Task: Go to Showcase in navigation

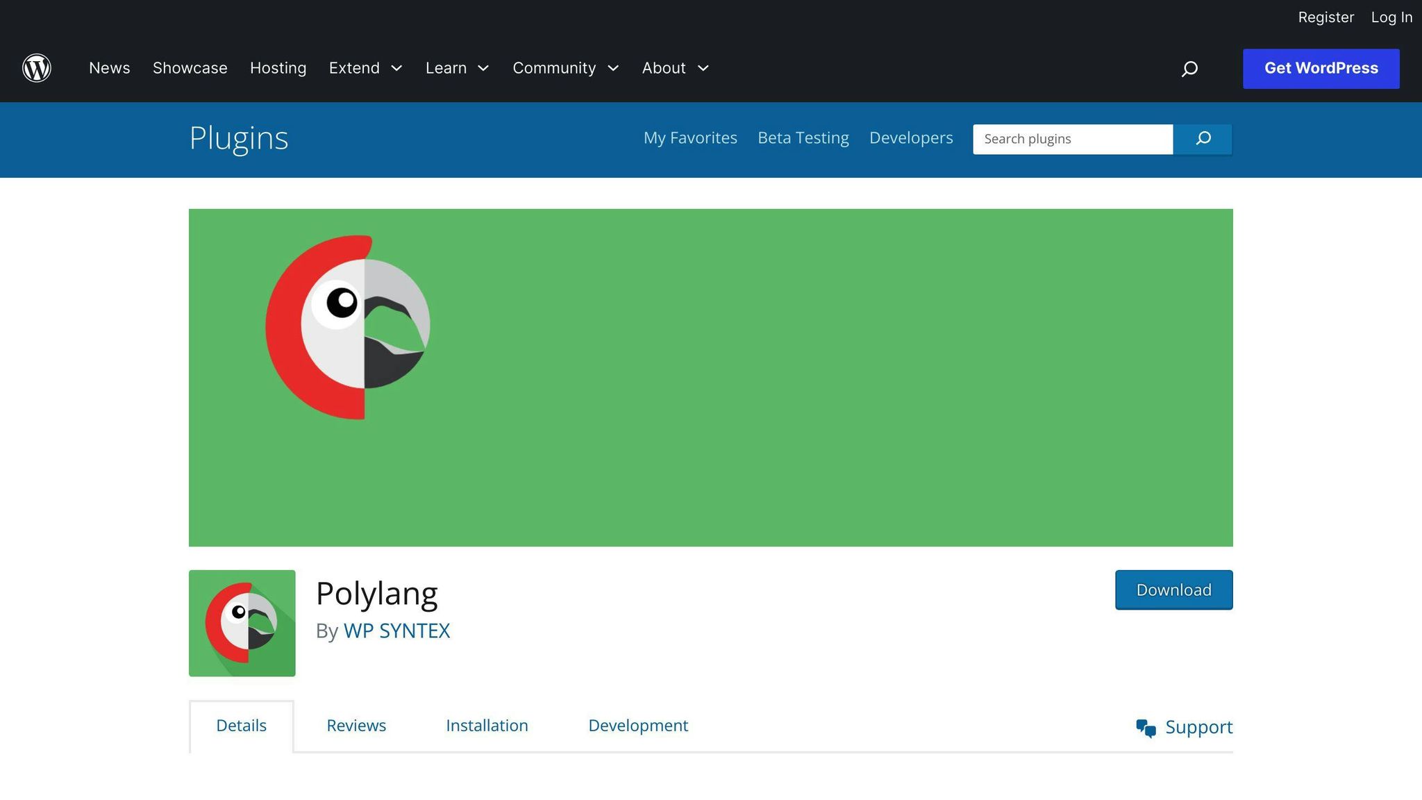Action: pos(190,68)
